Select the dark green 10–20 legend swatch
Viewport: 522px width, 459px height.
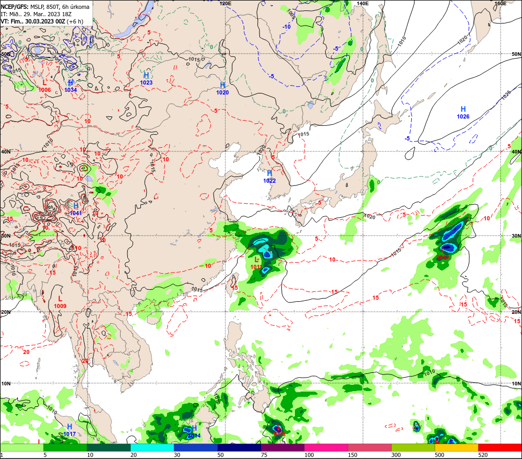point(109,448)
